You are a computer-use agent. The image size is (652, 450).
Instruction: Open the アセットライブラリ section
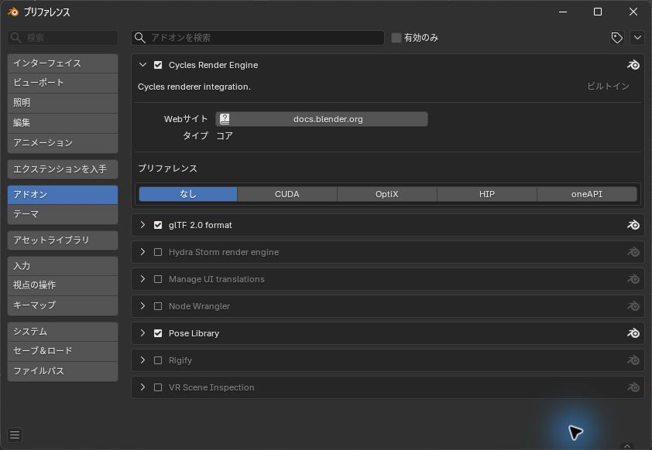tap(63, 240)
